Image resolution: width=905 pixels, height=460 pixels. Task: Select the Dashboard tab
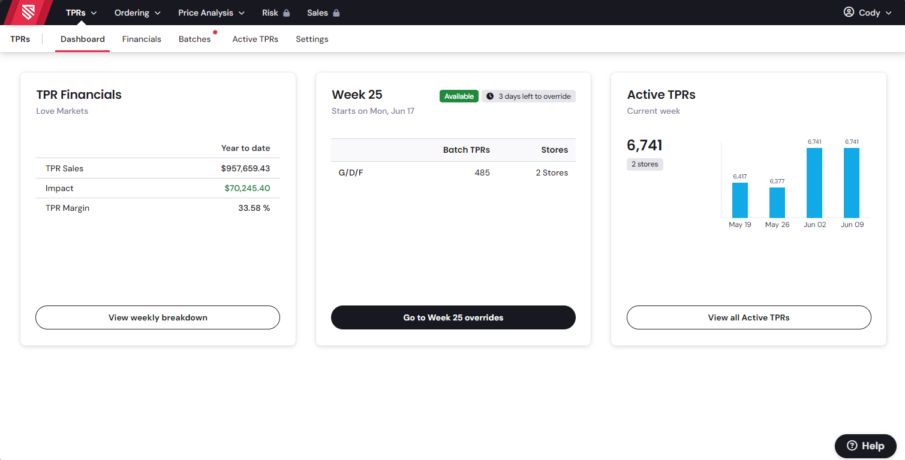[83, 39]
